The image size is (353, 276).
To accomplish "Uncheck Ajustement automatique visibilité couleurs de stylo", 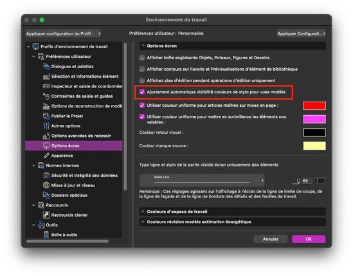I will [142, 92].
